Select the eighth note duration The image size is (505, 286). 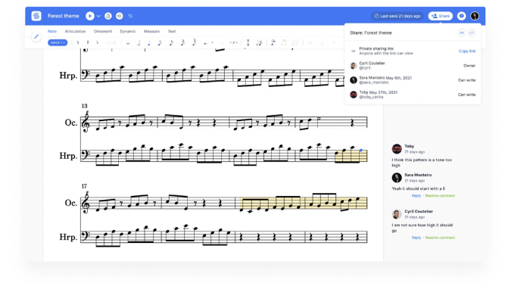pos(160,42)
